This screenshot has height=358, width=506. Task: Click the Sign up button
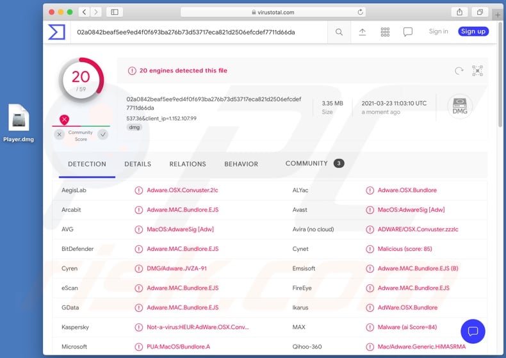point(473,31)
